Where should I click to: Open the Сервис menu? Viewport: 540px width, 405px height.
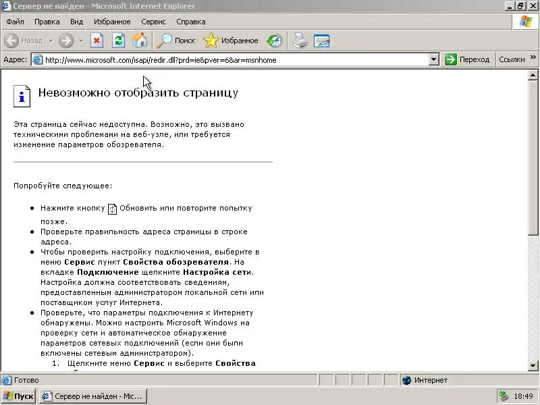click(153, 22)
